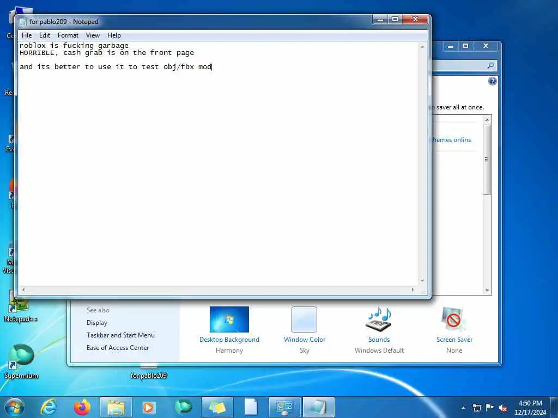Show hidden system tray icons arrow
The image size is (558, 418).
463,408
